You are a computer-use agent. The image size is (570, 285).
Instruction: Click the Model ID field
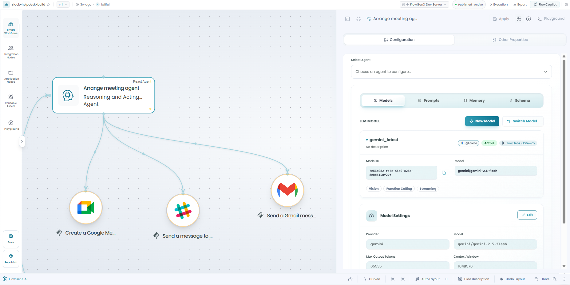401,173
